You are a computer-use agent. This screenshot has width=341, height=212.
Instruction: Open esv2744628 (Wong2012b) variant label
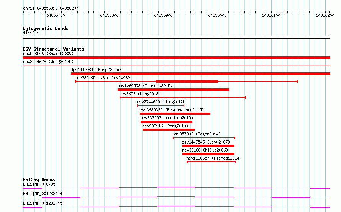pos(48,62)
